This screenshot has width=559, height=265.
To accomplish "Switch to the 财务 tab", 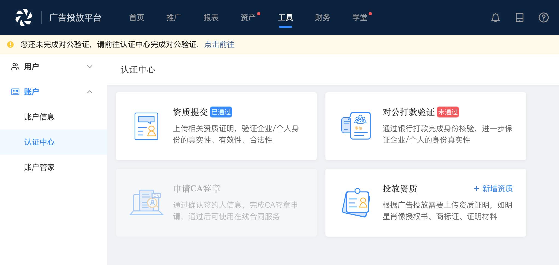I will click(323, 17).
